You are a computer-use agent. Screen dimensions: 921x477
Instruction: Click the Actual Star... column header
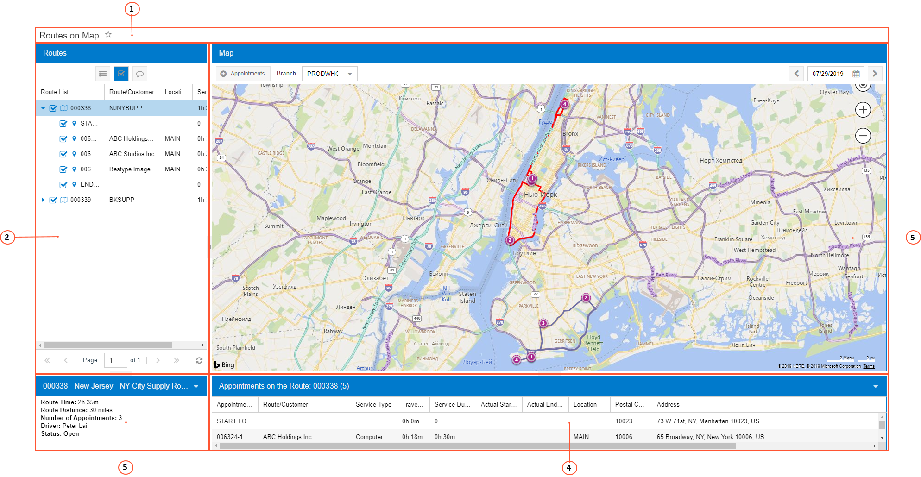point(499,404)
